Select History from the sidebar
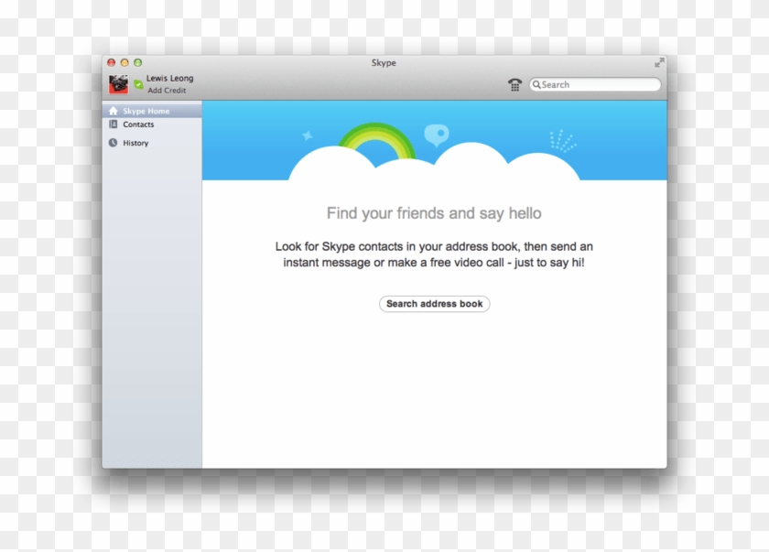This screenshot has height=552, width=769. [x=135, y=143]
